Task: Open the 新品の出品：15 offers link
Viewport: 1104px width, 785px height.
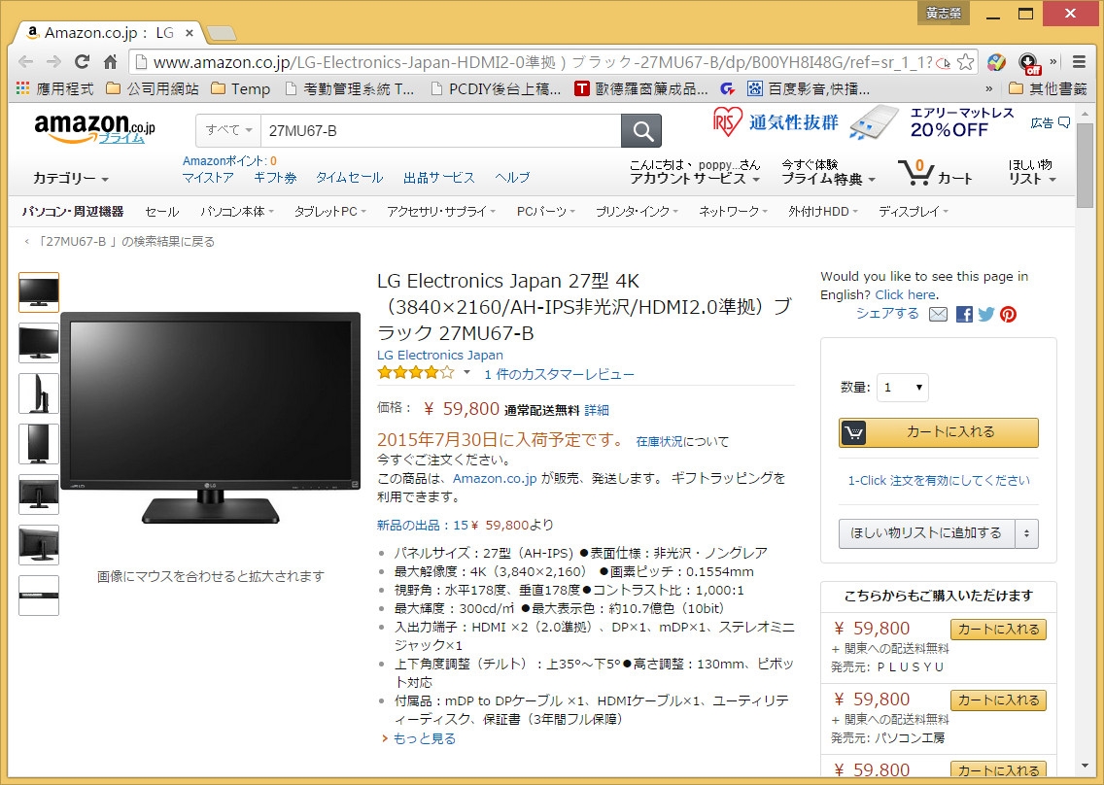Action: pos(423,526)
